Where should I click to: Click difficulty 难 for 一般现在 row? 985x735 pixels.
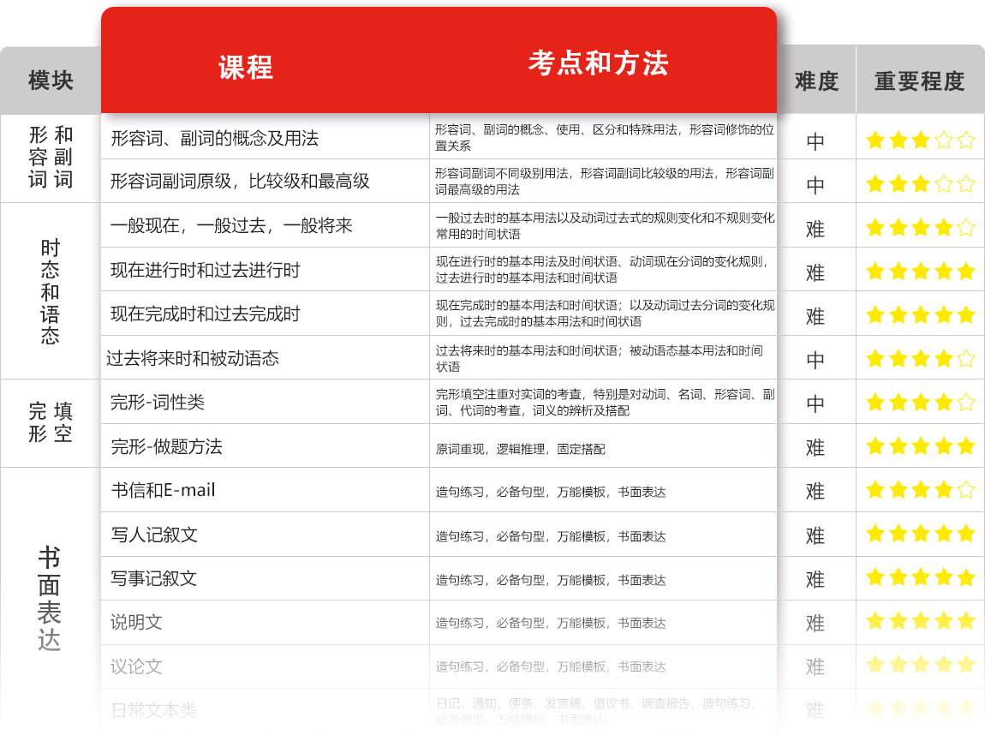(x=815, y=230)
